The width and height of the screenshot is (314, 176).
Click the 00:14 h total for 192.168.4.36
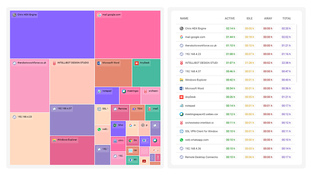click(x=286, y=149)
